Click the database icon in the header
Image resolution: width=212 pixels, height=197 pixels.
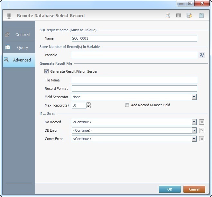189,15
